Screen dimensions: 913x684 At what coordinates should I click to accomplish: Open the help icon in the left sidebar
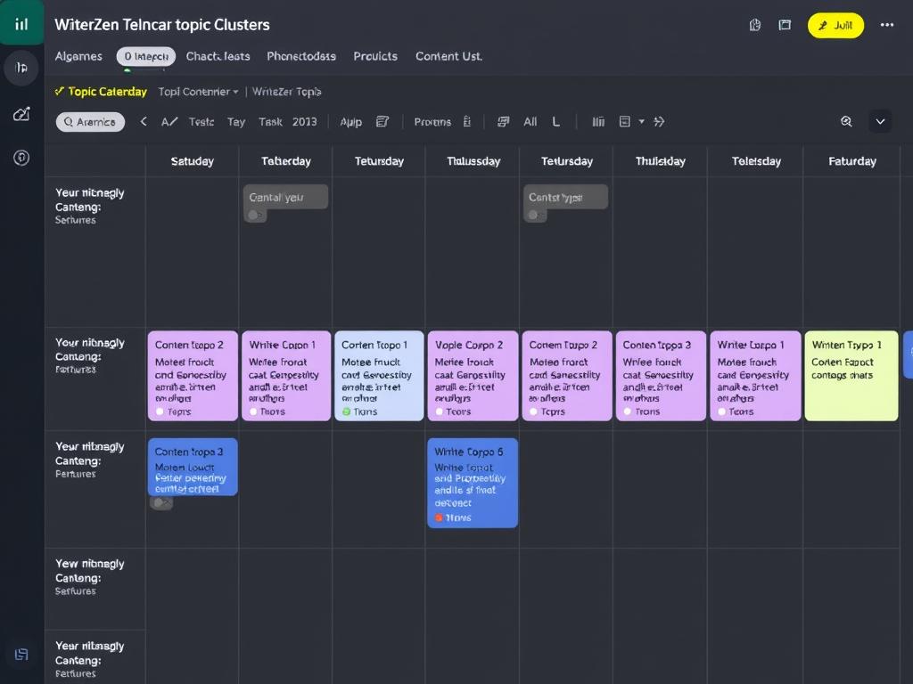coord(21,159)
